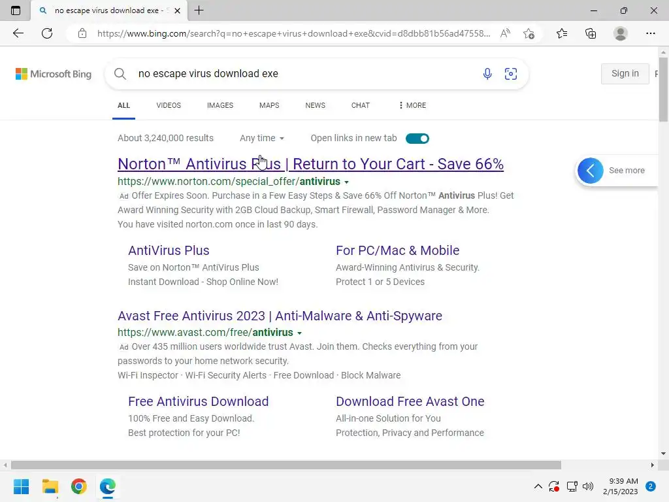Image resolution: width=669 pixels, height=502 pixels.
Task: Open the sync status tray icon
Action: tap(554, 486)
